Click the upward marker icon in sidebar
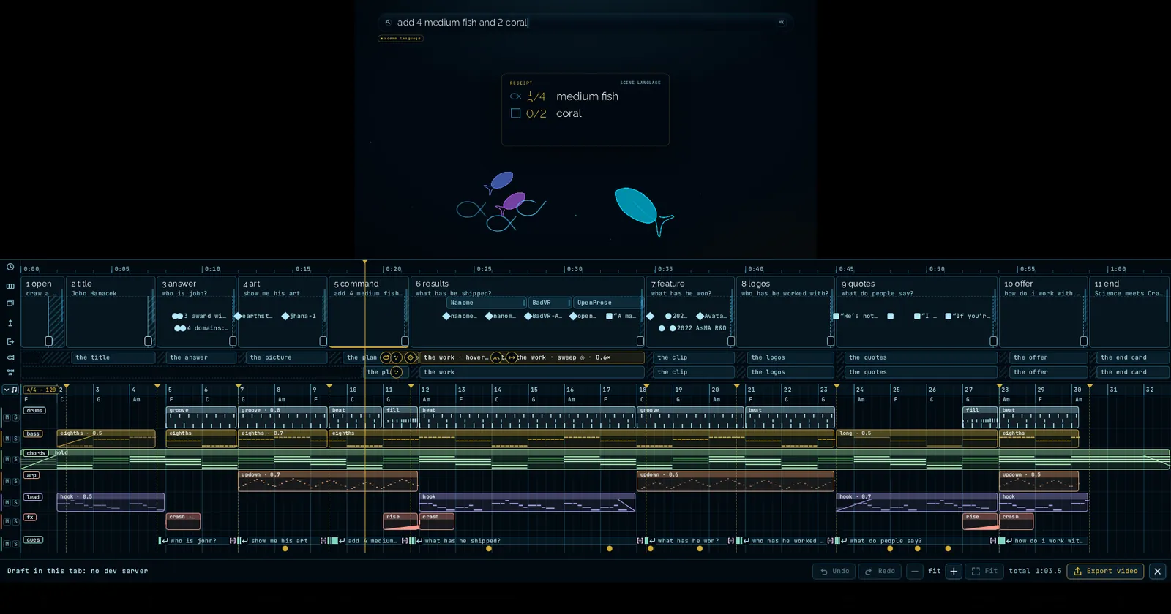The width and height of the screenshot is (1171, 614). pyautogui.click(x=10, y=322)
